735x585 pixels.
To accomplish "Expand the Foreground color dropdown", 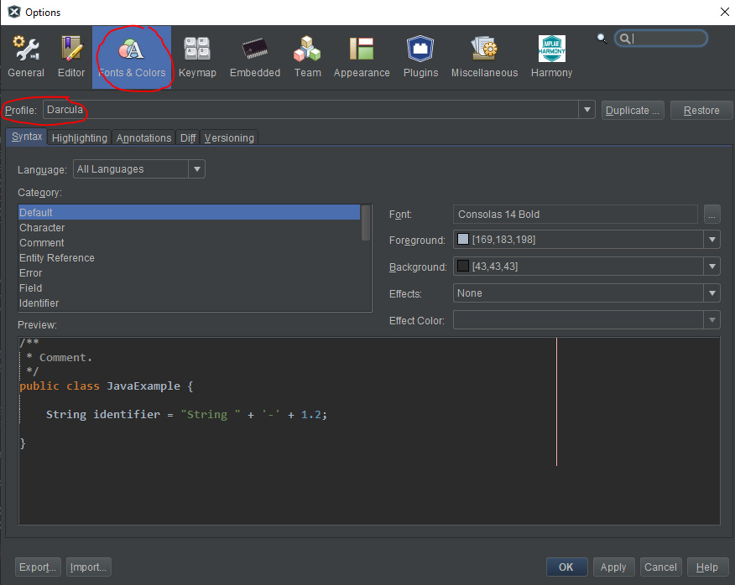I will pos(712,240).
